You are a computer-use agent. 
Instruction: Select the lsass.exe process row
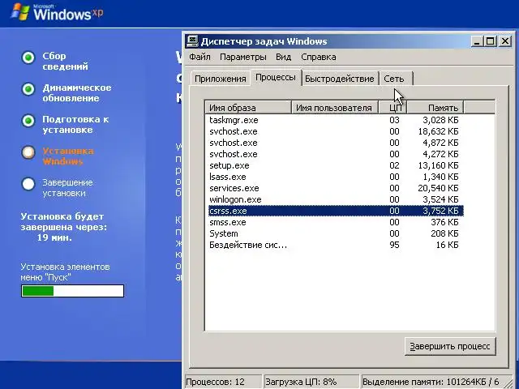[336, 177]
